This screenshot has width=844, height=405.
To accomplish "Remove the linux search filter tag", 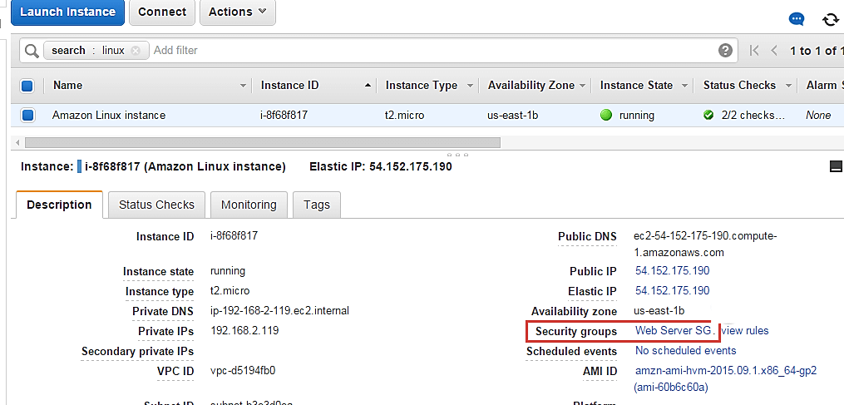I will coord(136,51).
